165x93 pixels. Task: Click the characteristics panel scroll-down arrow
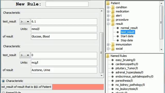[x=102, y=75]
